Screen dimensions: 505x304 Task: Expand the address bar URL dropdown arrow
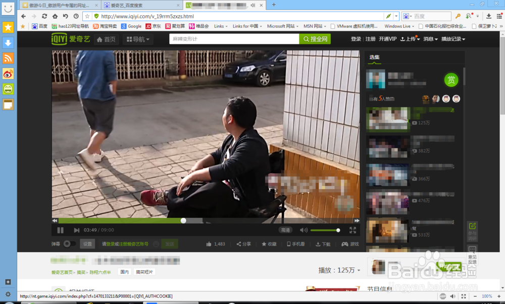396,16
